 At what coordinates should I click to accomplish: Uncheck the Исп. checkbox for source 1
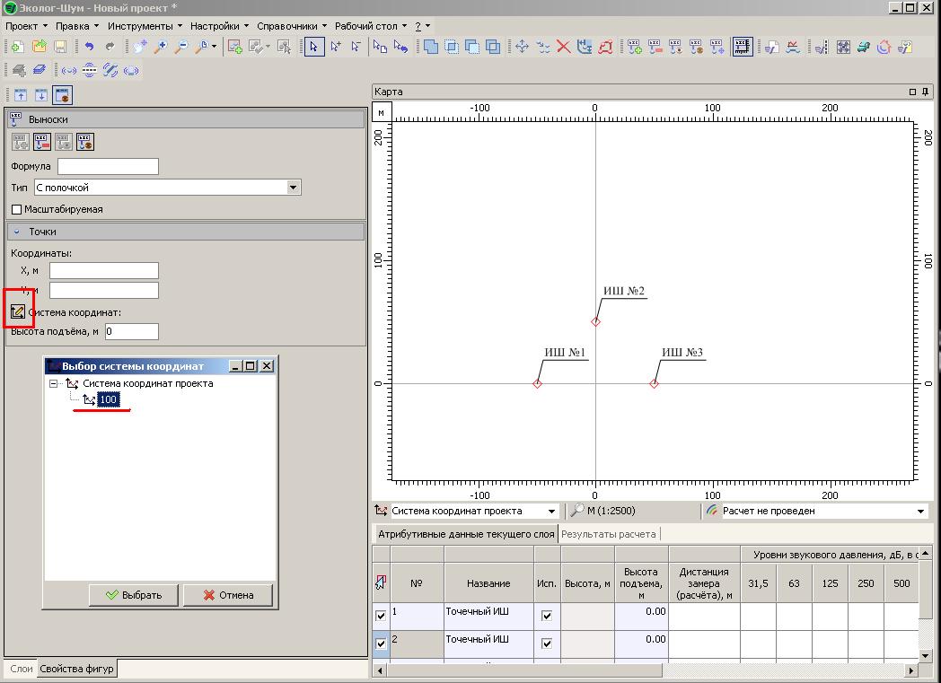[x=547, y=616]
